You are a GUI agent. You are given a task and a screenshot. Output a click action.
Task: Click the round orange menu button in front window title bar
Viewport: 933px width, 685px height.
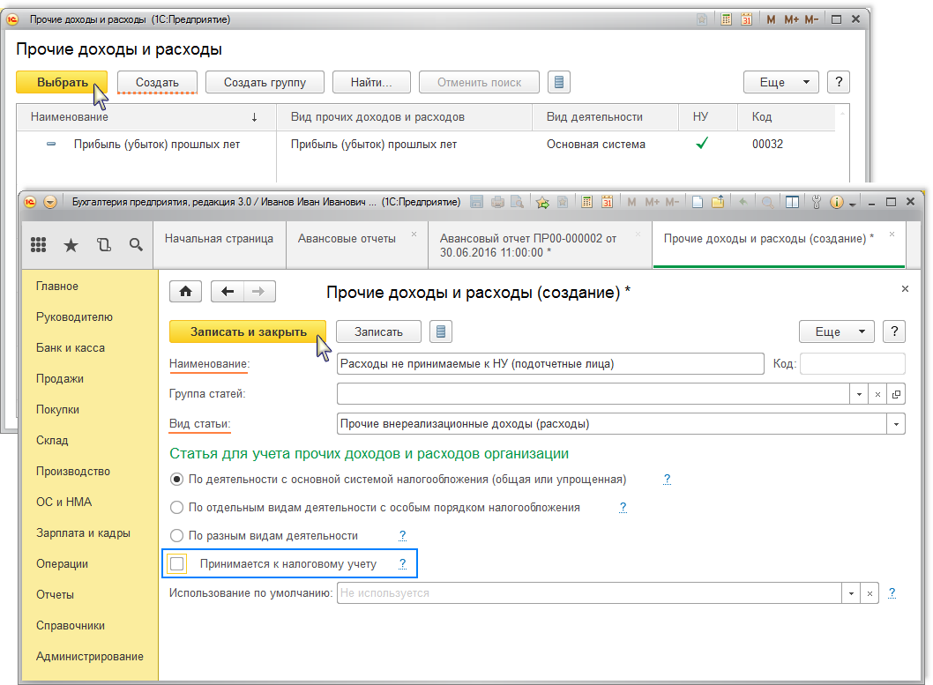[50, 202]
